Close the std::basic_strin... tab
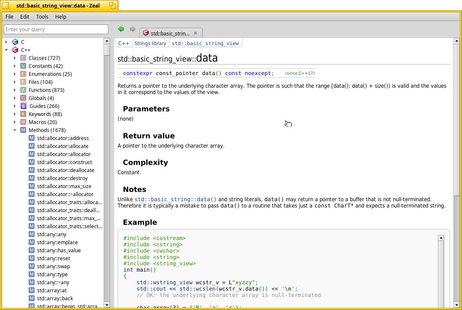The height and width of the screenshot is (310, 462). [195, 33]
